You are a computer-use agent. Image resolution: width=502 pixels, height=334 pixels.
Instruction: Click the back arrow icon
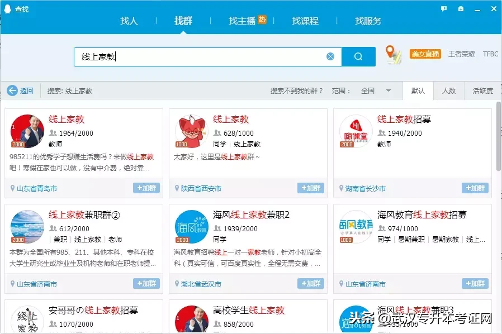pos(12,90)
